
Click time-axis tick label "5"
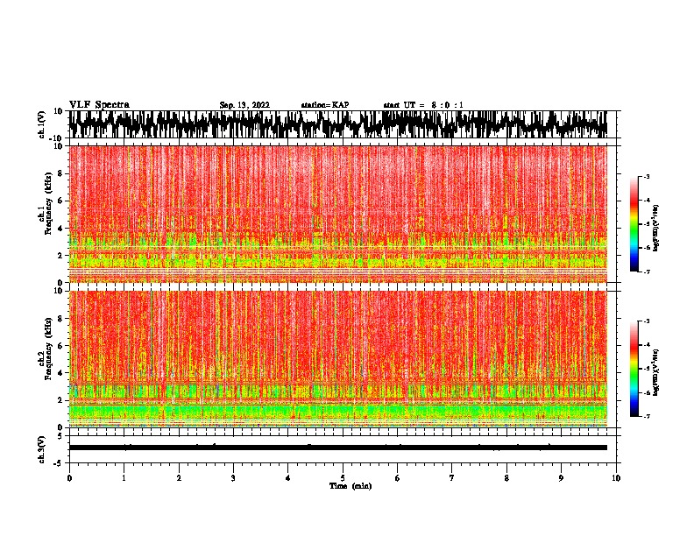[343, 478]
